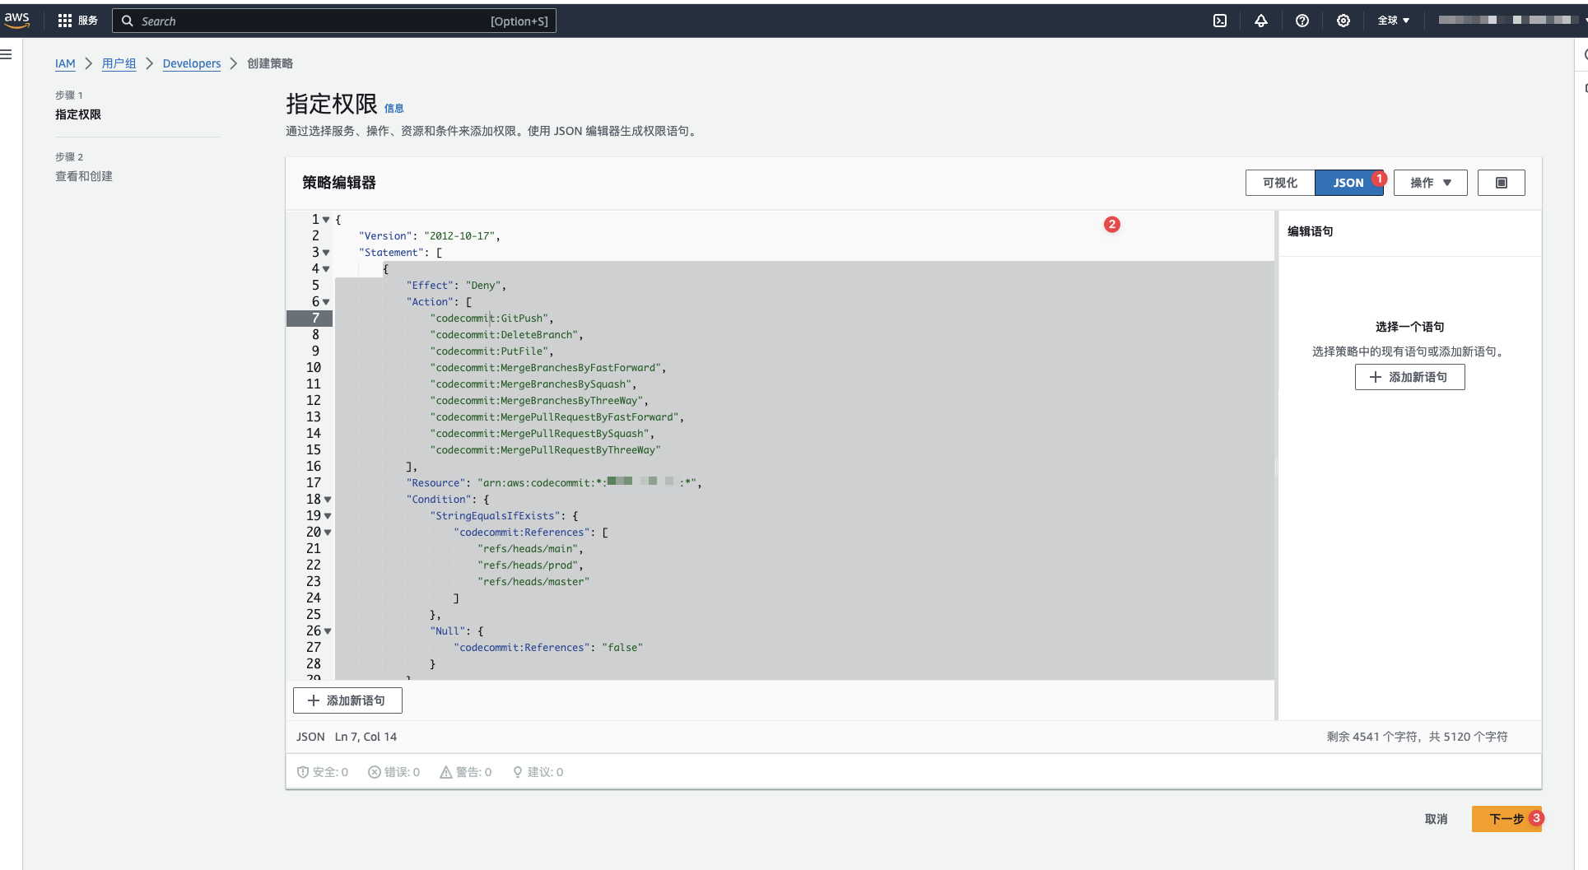
Task: Open the 用户组 breadcrumb link
Action: point(119,63)
